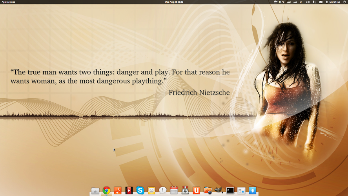
Task: Open the Switchboard settings dock icon
Action: coord(241,191)
